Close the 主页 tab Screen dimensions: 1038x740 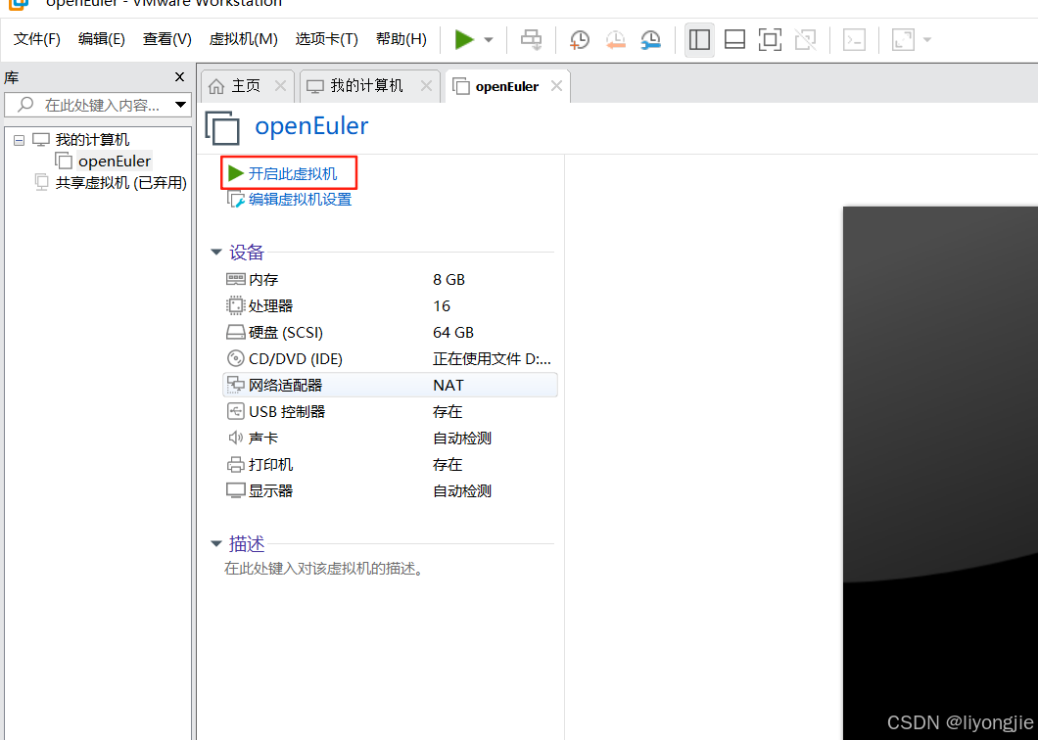point(281,85)
